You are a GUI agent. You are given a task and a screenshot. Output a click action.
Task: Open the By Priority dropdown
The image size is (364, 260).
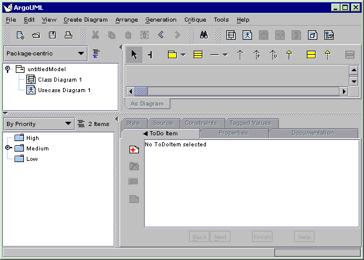click(x=39, y=124)
